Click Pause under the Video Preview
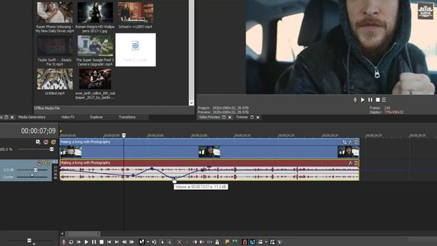Viewport: 437px width, 246px height. point(370,100)
